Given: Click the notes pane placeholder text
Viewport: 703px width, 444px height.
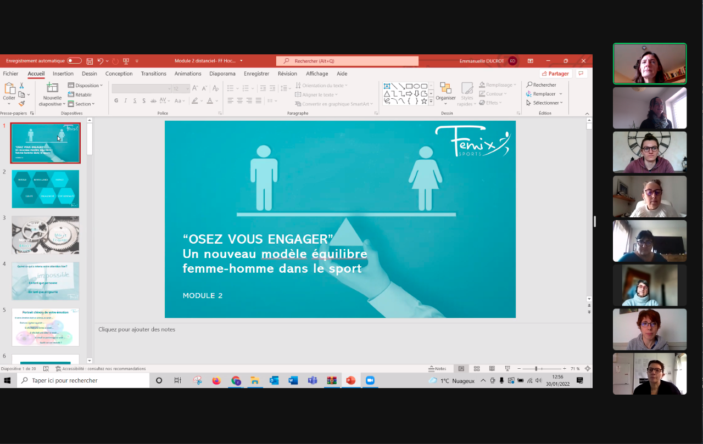Looking at the screenshot, I should pyautogui.click(x=137, y=329).
